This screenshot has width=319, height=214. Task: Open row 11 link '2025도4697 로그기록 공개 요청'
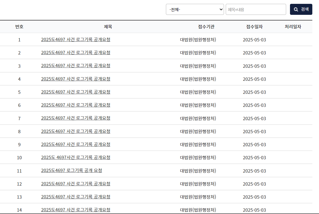(71, 171)
